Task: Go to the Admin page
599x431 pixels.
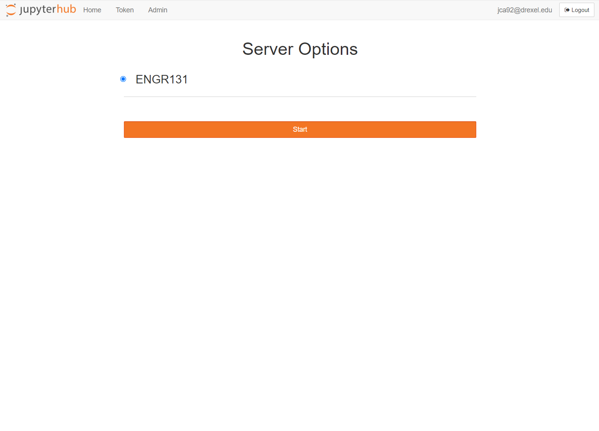Action: 158,10
